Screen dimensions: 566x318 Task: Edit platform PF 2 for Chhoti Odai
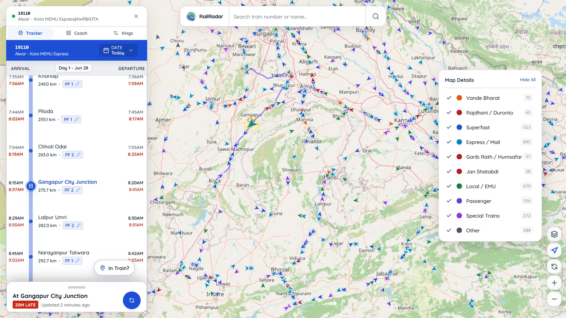click(x=73, y=155)
